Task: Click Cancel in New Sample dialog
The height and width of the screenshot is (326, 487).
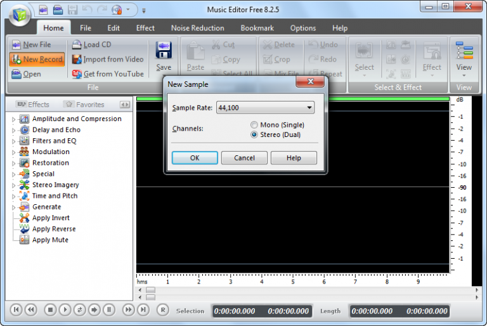Action: (x=244, y=158)
